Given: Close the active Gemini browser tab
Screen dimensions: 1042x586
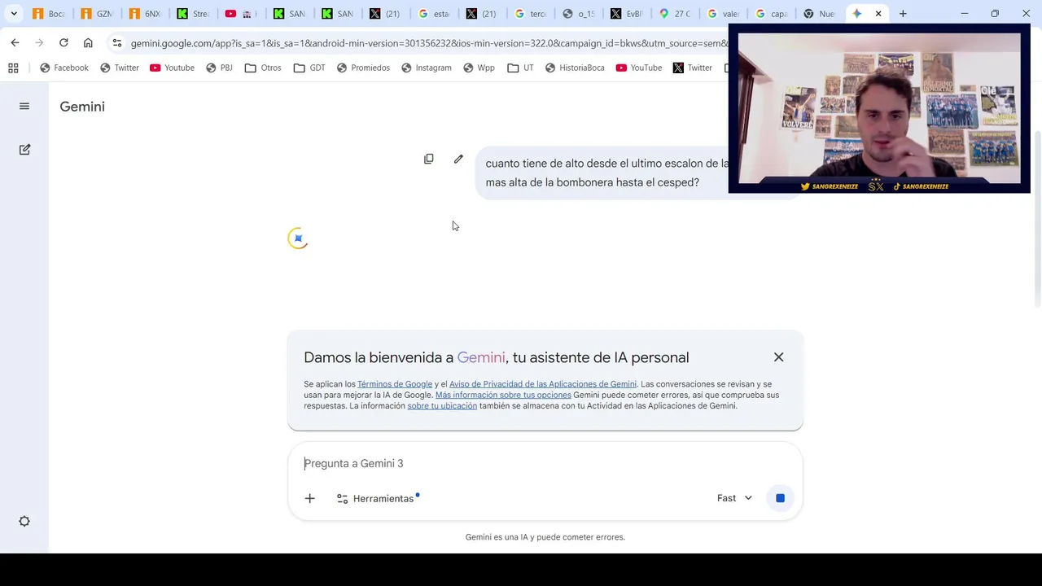Looking at the screenshot, I should [x=878, y=14].
